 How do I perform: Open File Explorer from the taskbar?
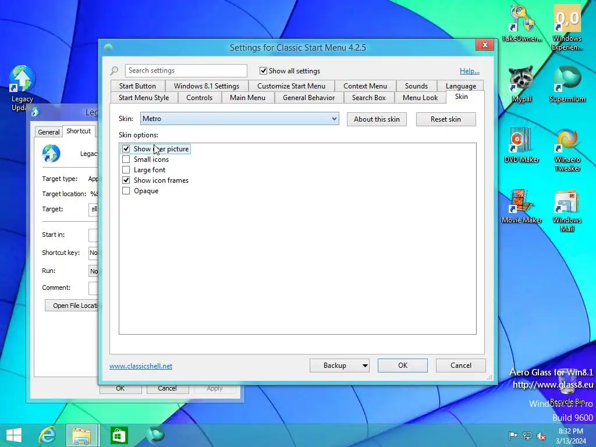coord(83,435)
